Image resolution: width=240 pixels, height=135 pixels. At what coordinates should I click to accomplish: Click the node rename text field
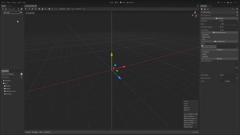tap(12, 12)
